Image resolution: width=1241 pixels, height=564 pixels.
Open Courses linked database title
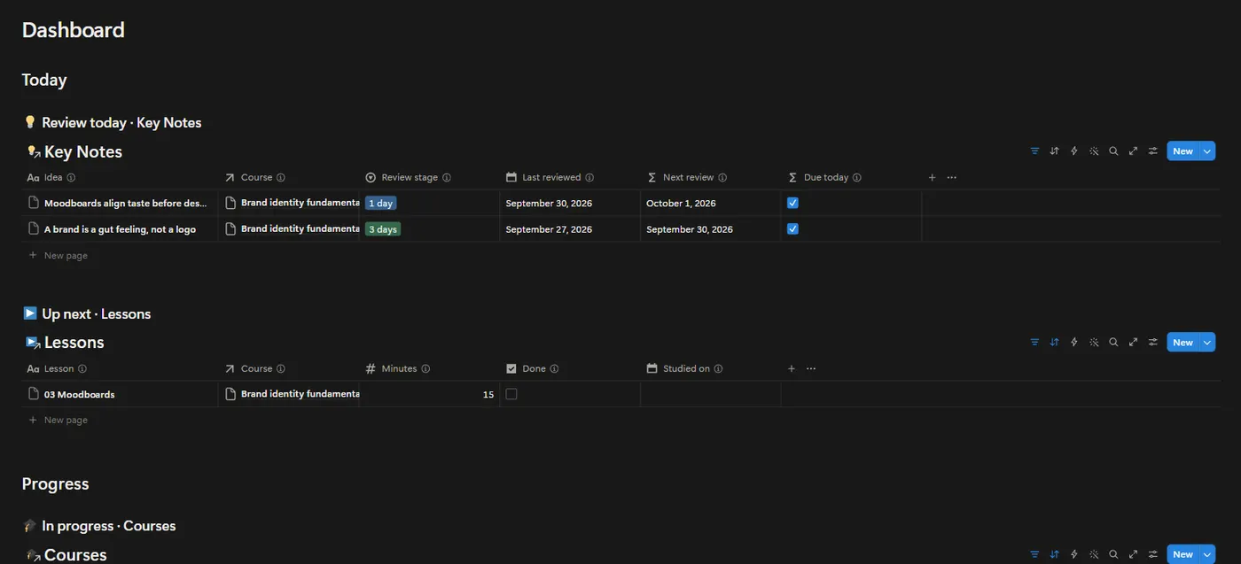click(x=75, y=555)
